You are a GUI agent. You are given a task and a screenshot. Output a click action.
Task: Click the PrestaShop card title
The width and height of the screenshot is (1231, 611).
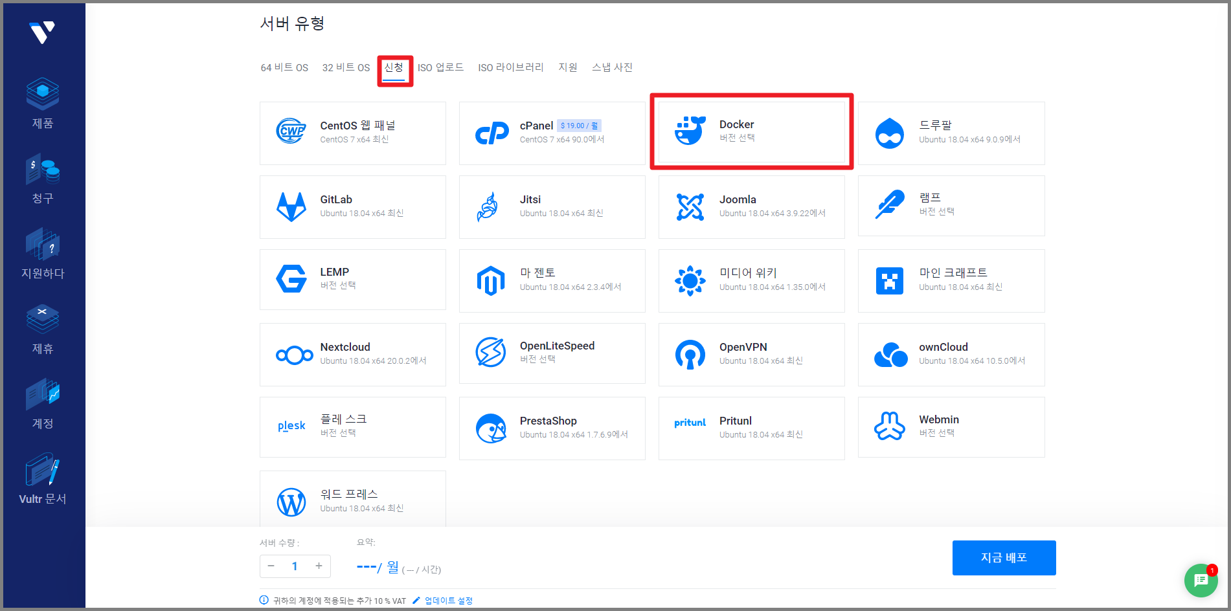pyautogui.click(x=548, y=421)
